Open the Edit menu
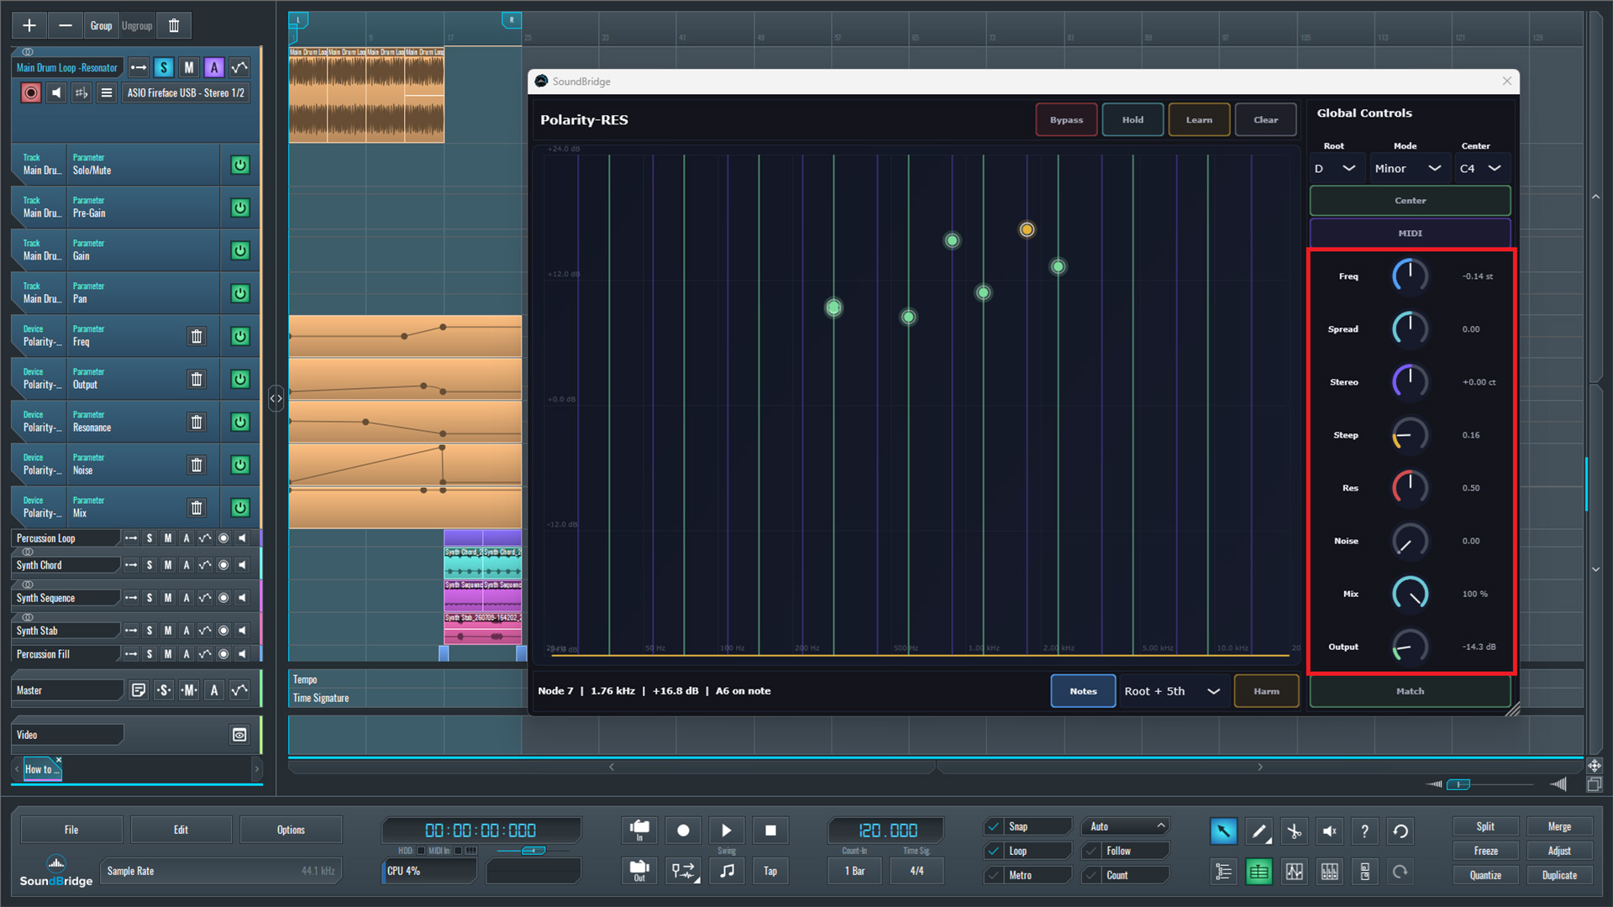Viewport: 1613px width, 907px height. click(x=181, y=830)
